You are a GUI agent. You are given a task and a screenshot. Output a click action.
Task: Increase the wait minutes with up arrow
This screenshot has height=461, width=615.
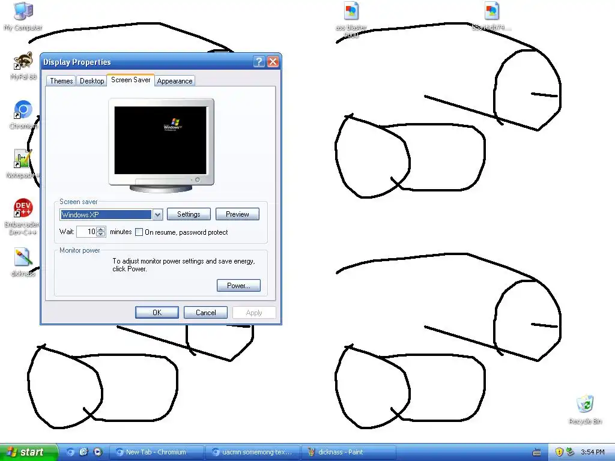[x=101, y=229]
